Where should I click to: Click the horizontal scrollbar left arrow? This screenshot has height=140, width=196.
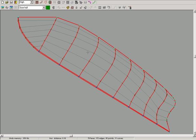2,136
